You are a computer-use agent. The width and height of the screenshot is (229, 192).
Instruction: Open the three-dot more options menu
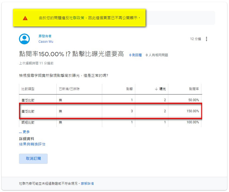[x=206, y=39]
